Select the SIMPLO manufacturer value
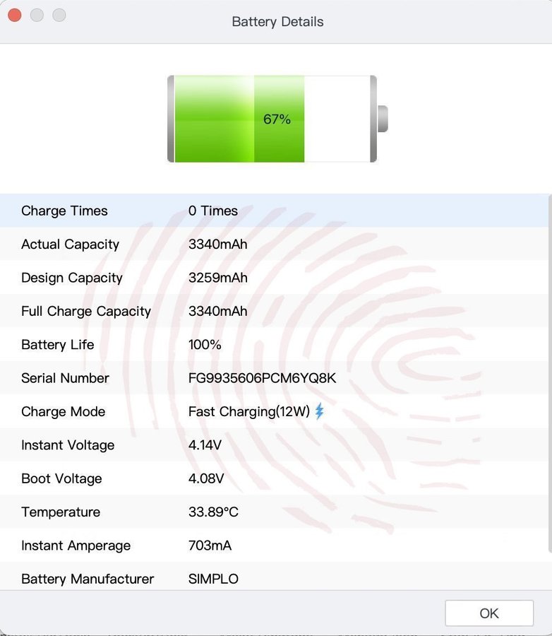552x636 pixels. tap(213, 579)
